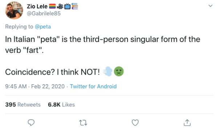Screen dimensions: 218x131
Task: Like the tweet with heart icon
Action: pos(135,123)
